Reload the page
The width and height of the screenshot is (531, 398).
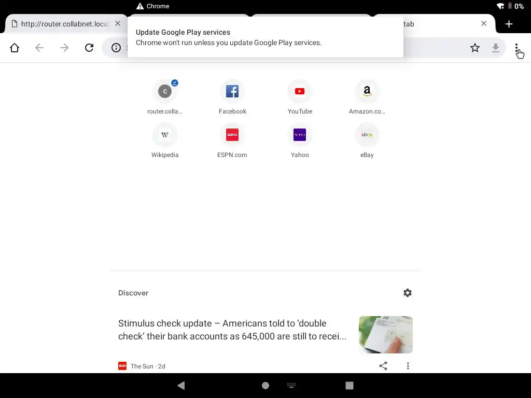[x=89, y=48]
